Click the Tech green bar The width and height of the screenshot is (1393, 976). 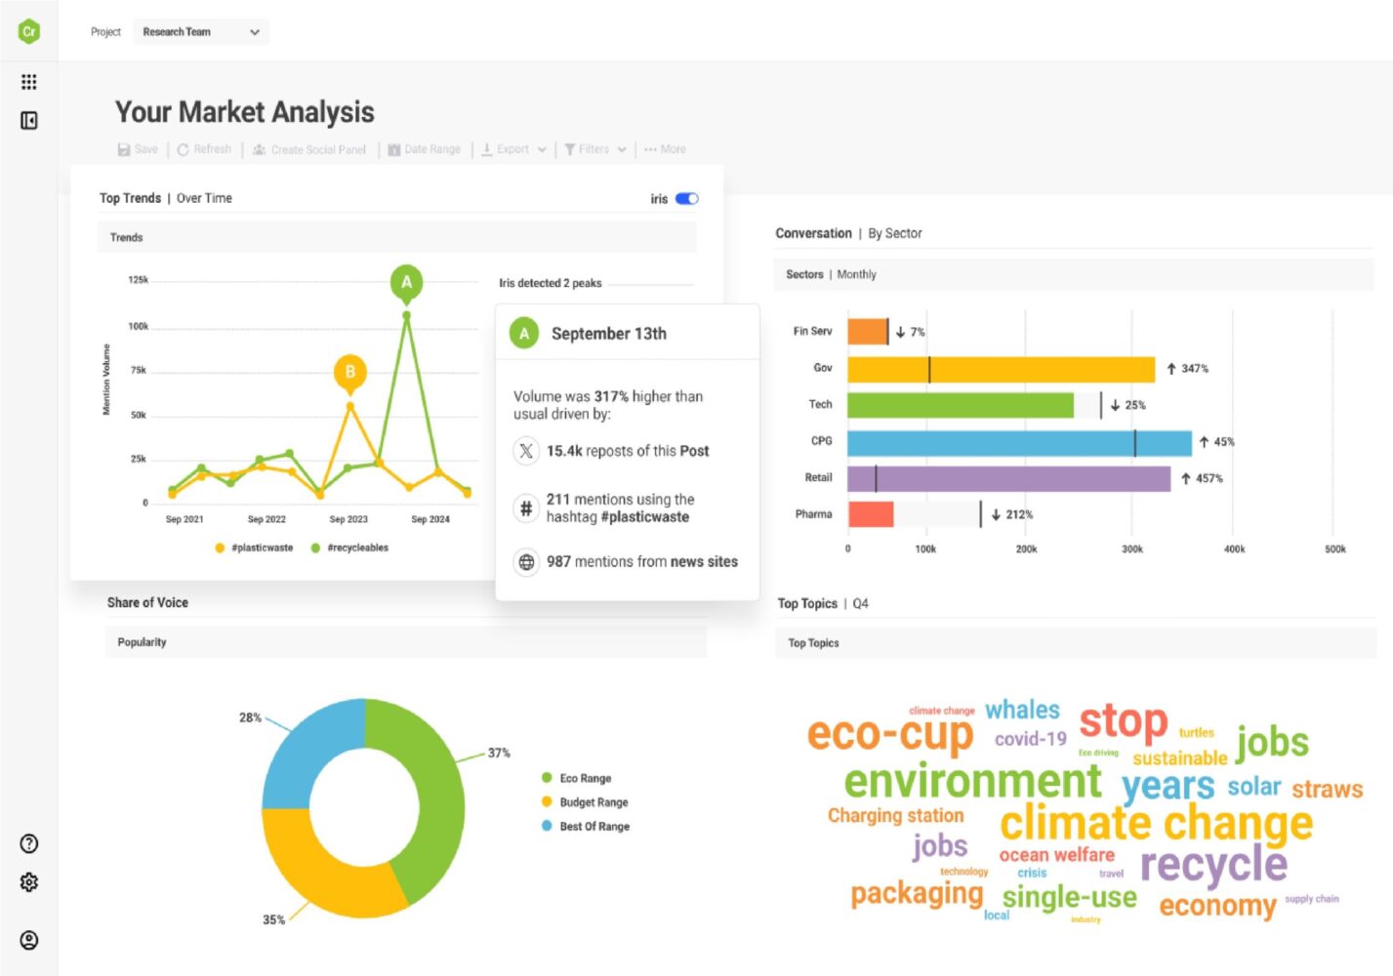click(x=960, y=405)
